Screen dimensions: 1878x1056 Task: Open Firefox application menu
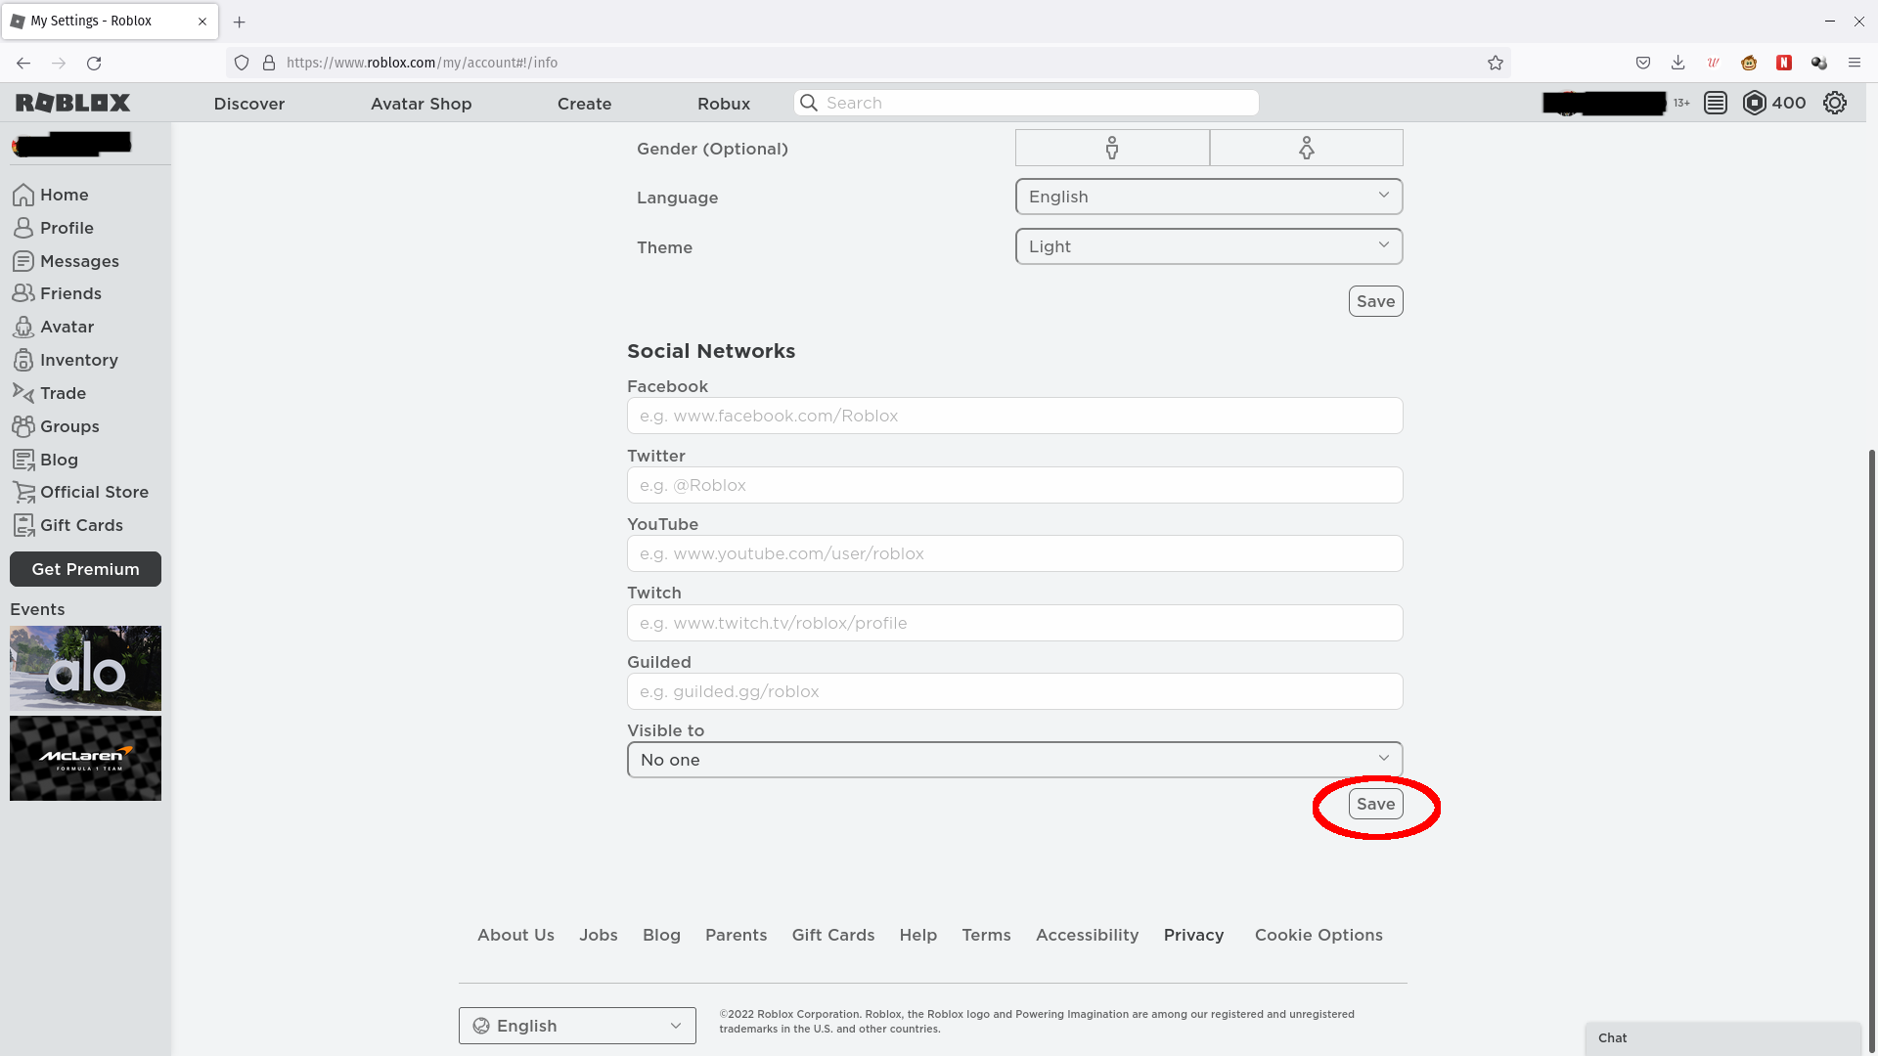(x=1855, y=63)
